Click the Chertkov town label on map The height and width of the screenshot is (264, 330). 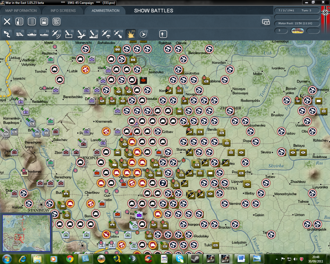click(x=92, y=192)
